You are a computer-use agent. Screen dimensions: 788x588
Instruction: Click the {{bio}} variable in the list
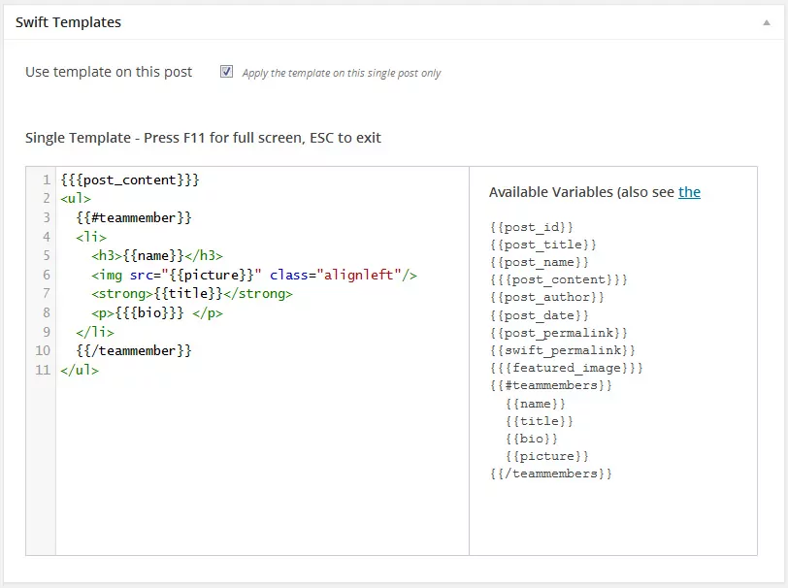click(532, 439)
